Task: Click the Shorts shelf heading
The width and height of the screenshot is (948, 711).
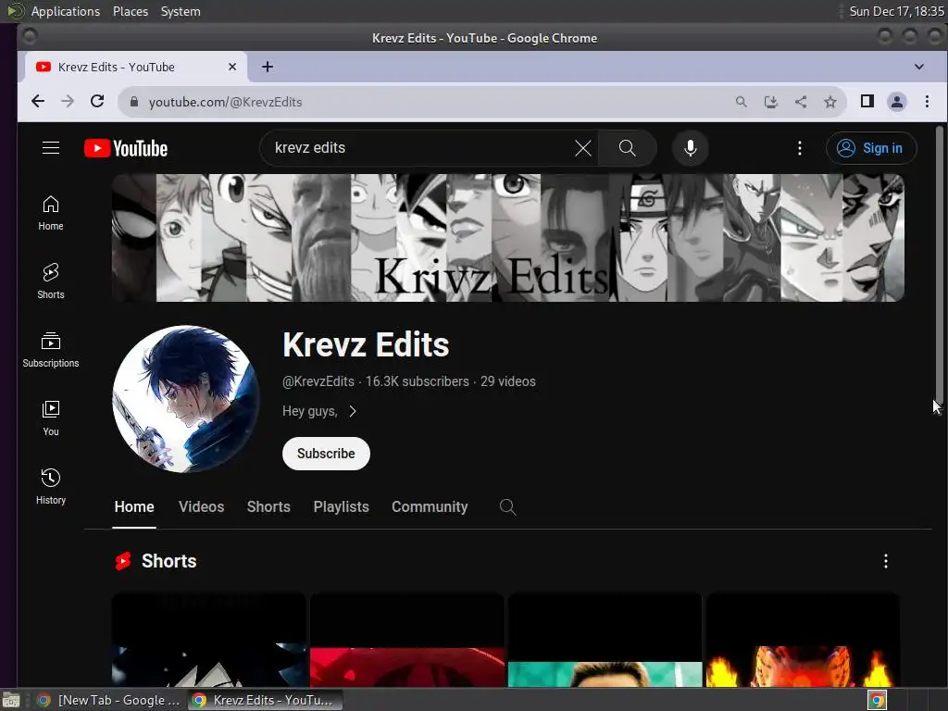Action: click(x=168, y=561)
